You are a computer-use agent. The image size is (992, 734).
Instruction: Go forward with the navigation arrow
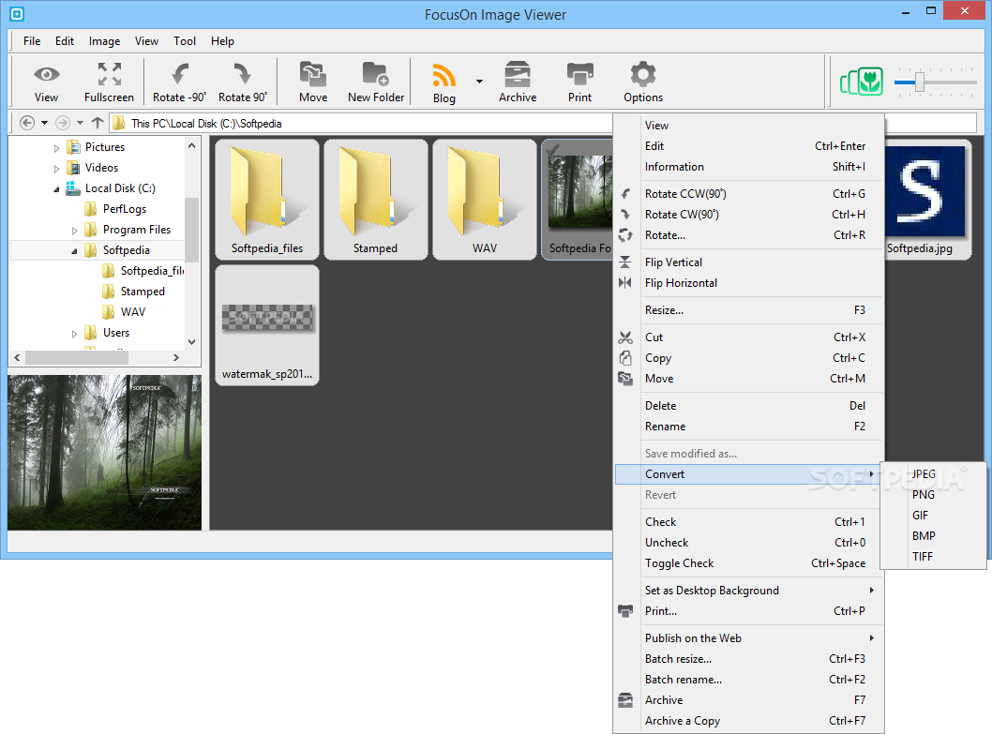pyautogui.click(x=63, y=123)
